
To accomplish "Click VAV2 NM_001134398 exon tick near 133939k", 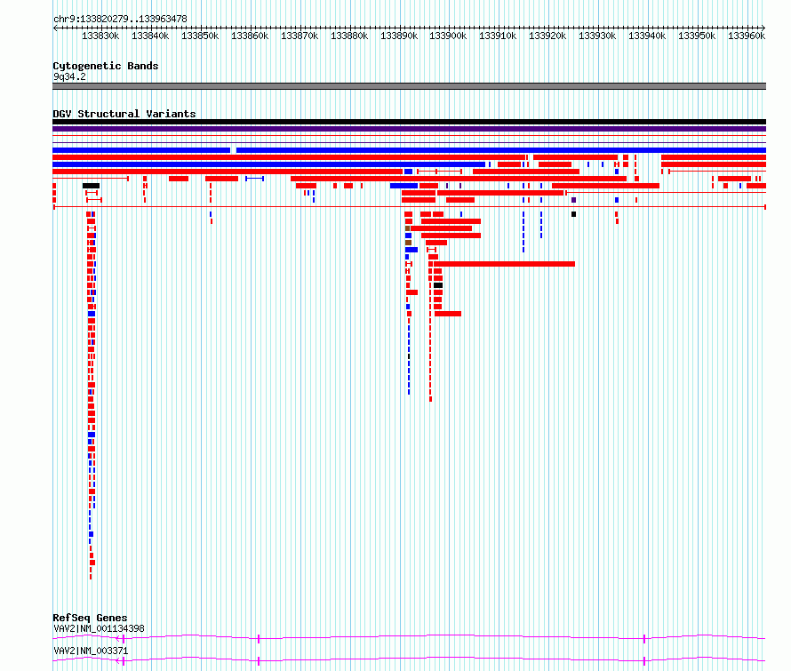I will pyautogui.click(x=644, y=639).
